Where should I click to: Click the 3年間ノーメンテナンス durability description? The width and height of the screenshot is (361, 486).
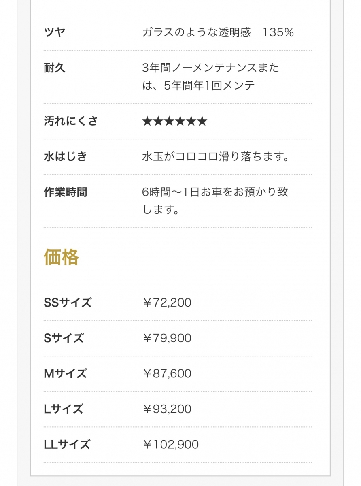(210, 77)
